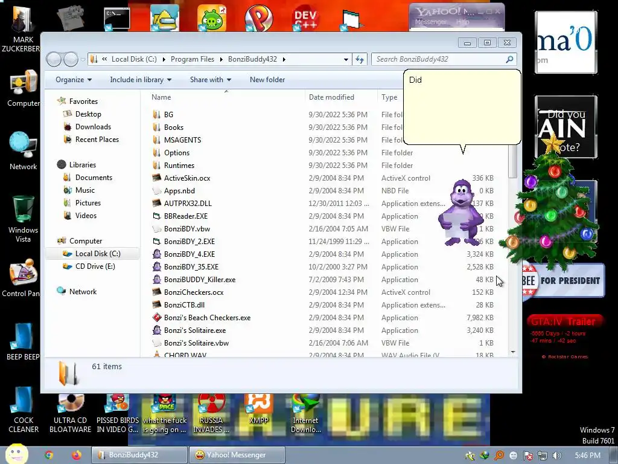The width and height of the screenshot is (618, 464).
Task: Switch to Yahoo! Messenger taskbar window
Action: coord(237,455)
